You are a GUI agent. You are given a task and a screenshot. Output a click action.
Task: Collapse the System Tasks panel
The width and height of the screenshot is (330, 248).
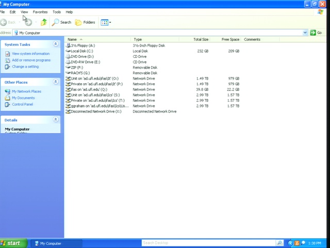[x=56, y=44]
